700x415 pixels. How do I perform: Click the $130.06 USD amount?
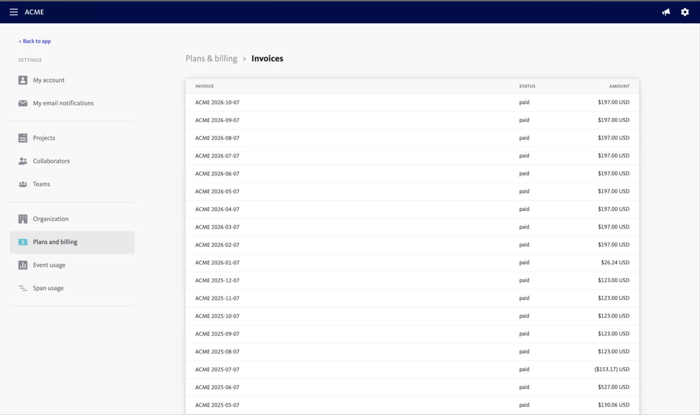[x=614, y=405]
